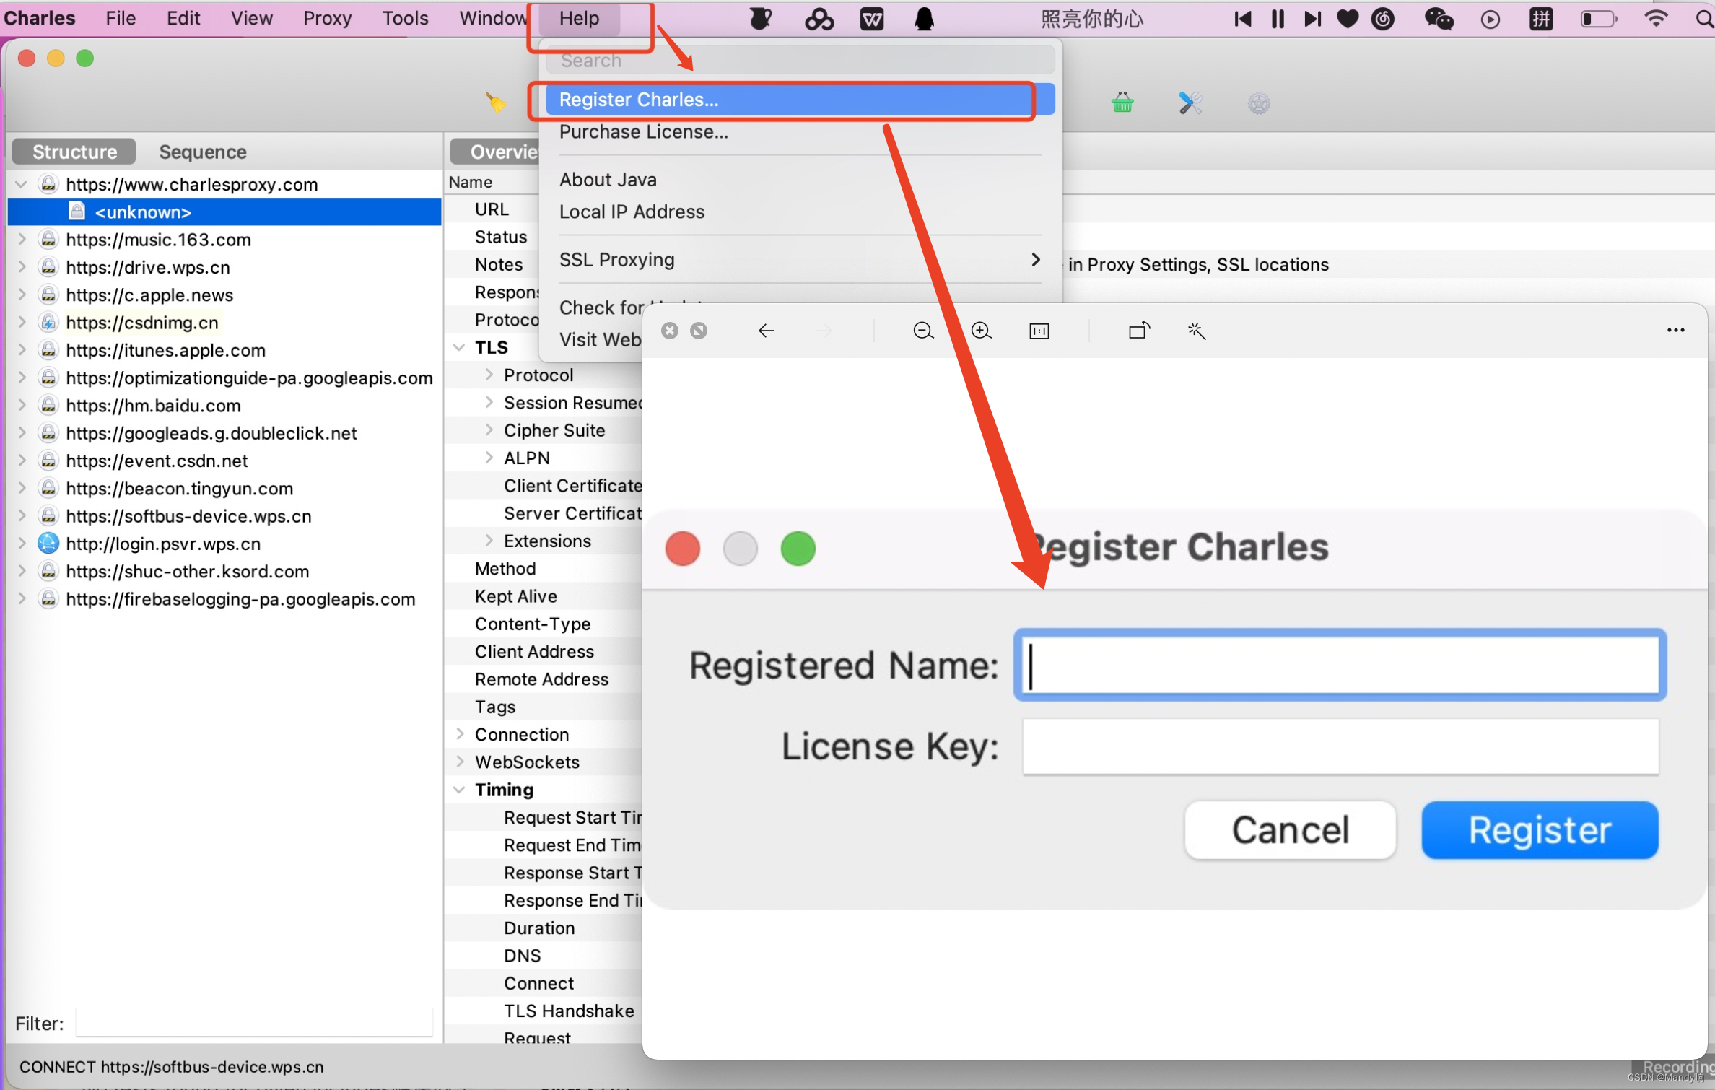Image resolution: width=1715 pixels, height=1090 pixels.
Task: Expand the music.163.com host node
Action: 22,239
